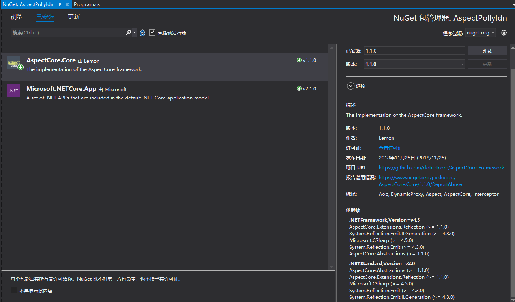The width and height of the screenshot is (515, 302).
Task: Switch to the 浏览 tab
Action: coord(17,17)
